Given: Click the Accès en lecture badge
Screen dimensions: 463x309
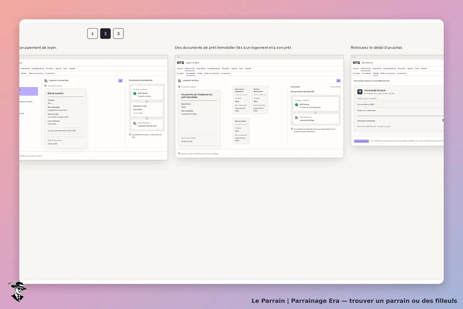Looking at the screenshot, I should pos(362,141).
